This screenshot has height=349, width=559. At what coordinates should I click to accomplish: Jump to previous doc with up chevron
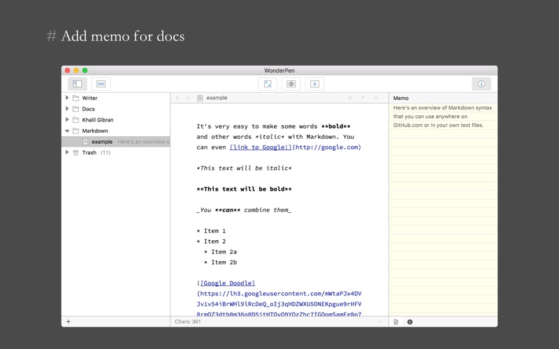363,98
